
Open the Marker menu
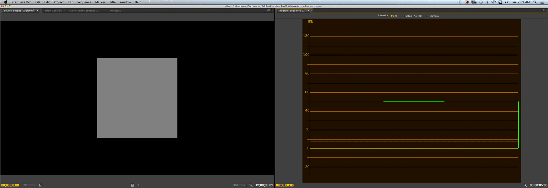pos(100,2)
